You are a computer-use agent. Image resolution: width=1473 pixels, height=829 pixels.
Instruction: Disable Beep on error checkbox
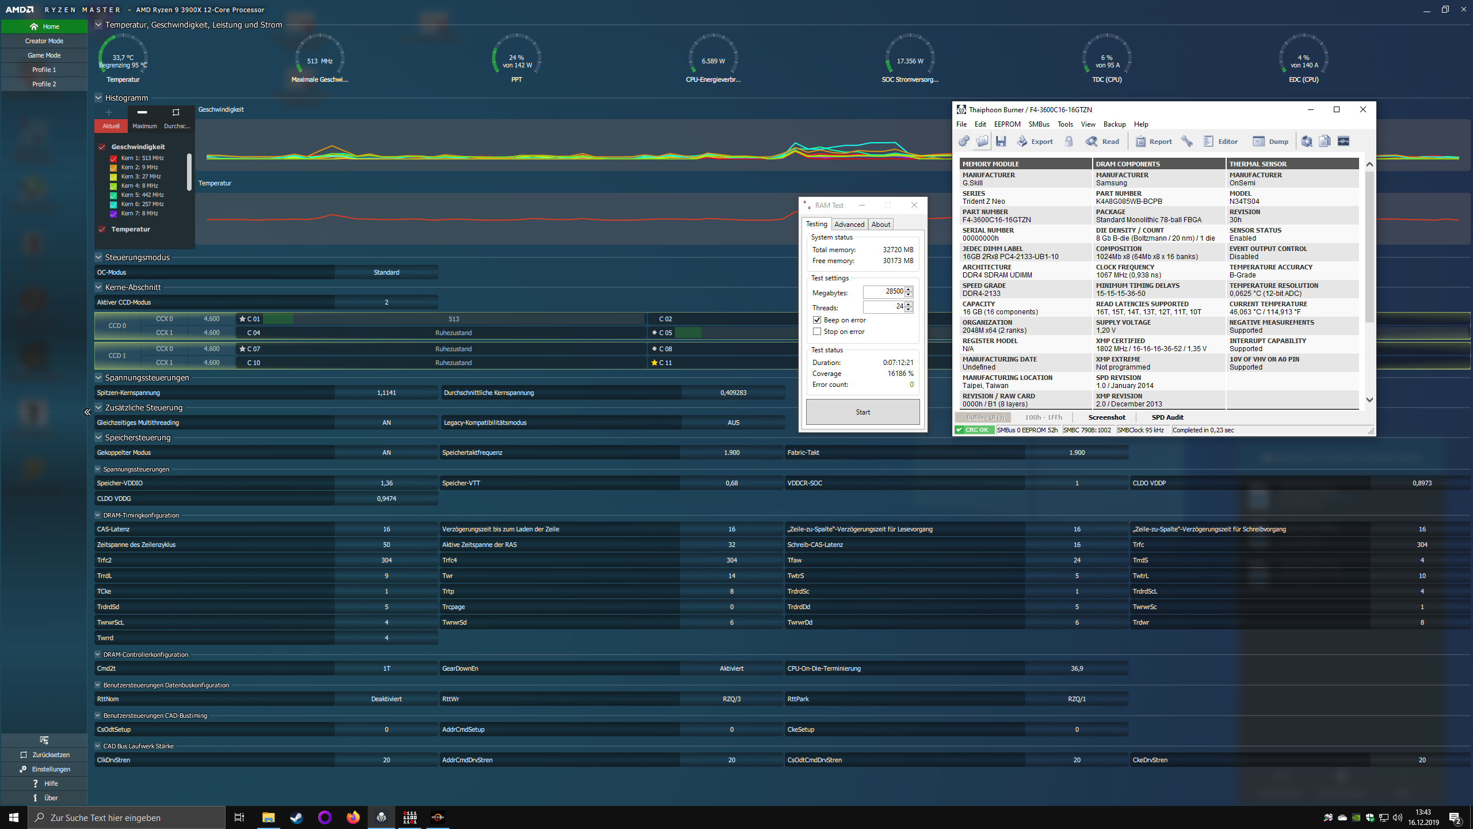(x=817, y=320)
